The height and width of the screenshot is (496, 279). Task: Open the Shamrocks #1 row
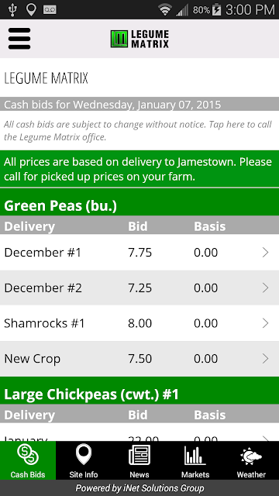click(139, 323)
